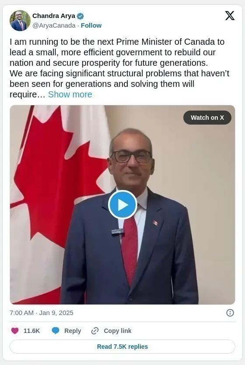Viewport: 245px width, 365px height.
Task: Click the Watch on X button
Action: pyautogui.click(x=207, y=118)
